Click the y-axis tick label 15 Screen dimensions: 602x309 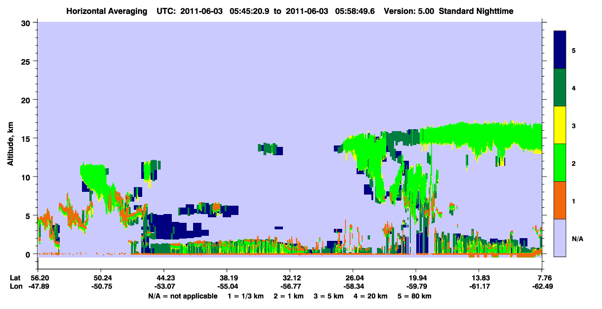pyautogui.click(x=27, y=139)
